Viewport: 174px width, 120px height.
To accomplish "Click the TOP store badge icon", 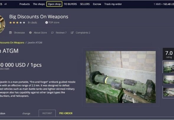I will (x=47, y=23).
